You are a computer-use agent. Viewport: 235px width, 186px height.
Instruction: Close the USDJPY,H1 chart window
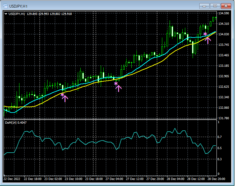tap(226, 6)
